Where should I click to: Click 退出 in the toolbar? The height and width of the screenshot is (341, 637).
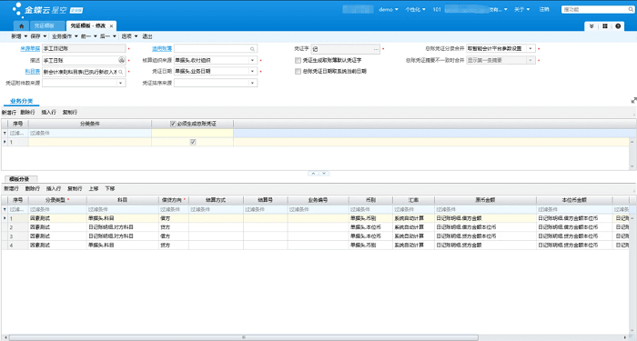pyautogui.click(x=147, y=36)
